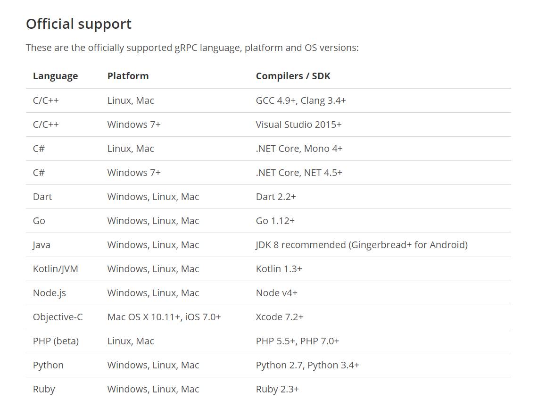The width and height of the screenshot is (538, 408).
Task: Select the Node.js language cell
Action: coord(49,293)
